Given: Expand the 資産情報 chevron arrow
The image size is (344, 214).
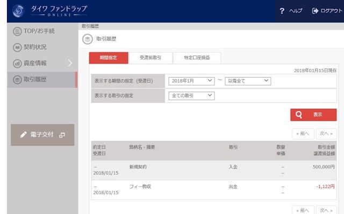Looking at the screenshot, I should [x=70, y=63].
